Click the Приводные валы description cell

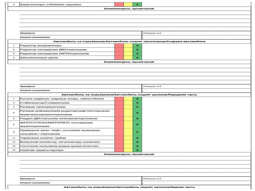coord(67,132)
